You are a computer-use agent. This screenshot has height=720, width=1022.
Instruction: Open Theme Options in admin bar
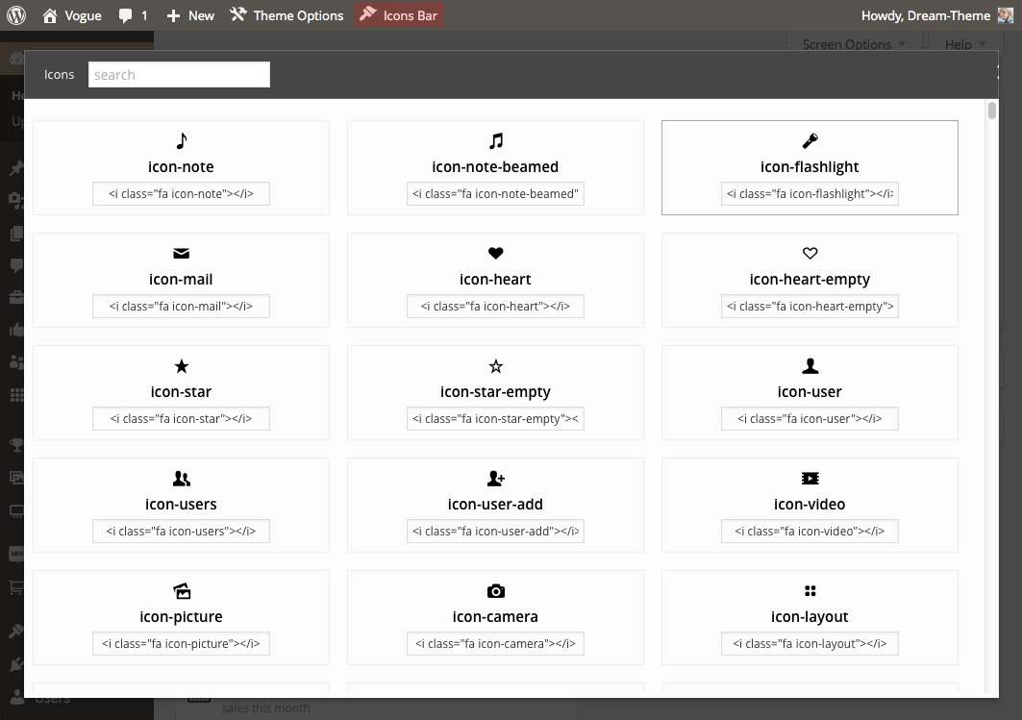click(x=287, y=15)
